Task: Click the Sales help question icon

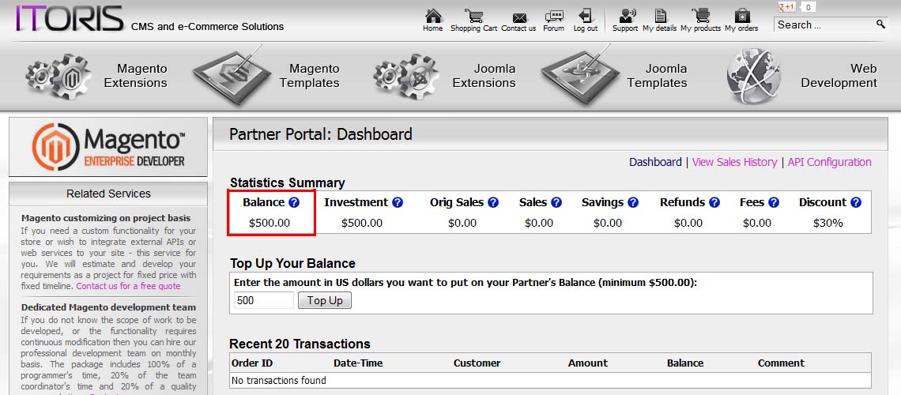Action: (556, 202)
